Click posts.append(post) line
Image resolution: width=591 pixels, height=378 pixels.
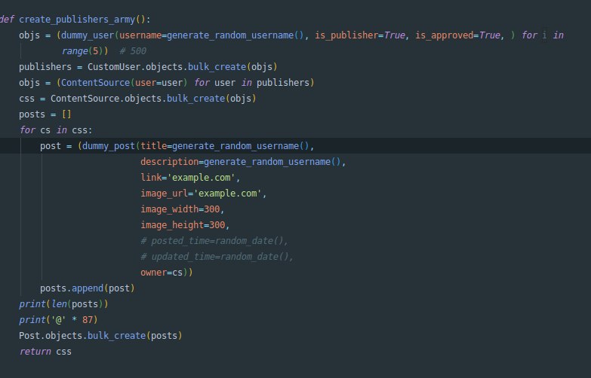click(x=88, y=288)
